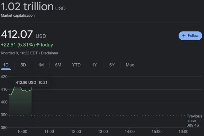Image resolution: width=204 pixels, height=136 pixels.
Task: Show the 6M chart range
Action: click(x=58, y=65)
